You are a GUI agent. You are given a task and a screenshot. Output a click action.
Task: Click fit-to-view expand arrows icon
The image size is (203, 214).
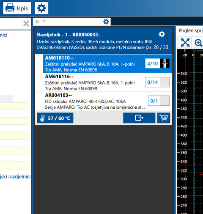click(185, 42)
